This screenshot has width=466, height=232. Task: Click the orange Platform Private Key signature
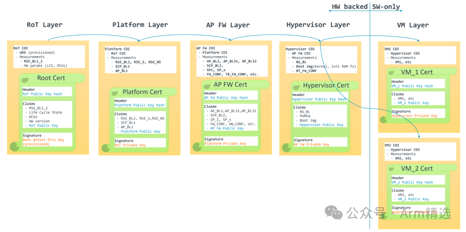[x=225, y=143]
